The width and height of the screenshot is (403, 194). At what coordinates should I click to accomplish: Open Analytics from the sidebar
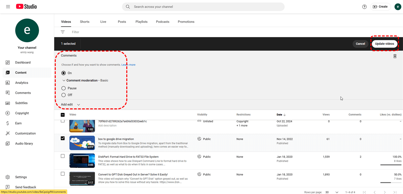21,83
